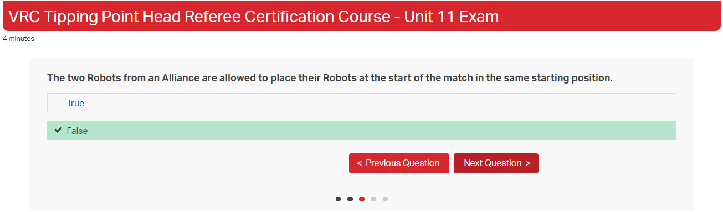Advance with the Next Question button
723x212 pixels.
(x=496, y=163)
